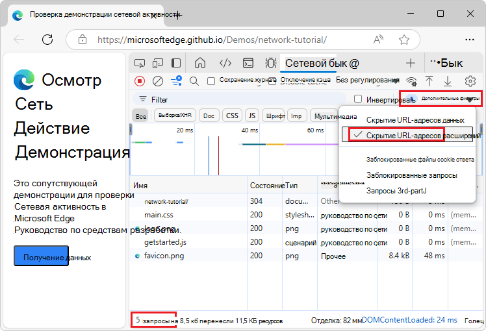Screen dimensions: 486x331
Task: Click the lock site-info icon
Action: click(83, 40)
